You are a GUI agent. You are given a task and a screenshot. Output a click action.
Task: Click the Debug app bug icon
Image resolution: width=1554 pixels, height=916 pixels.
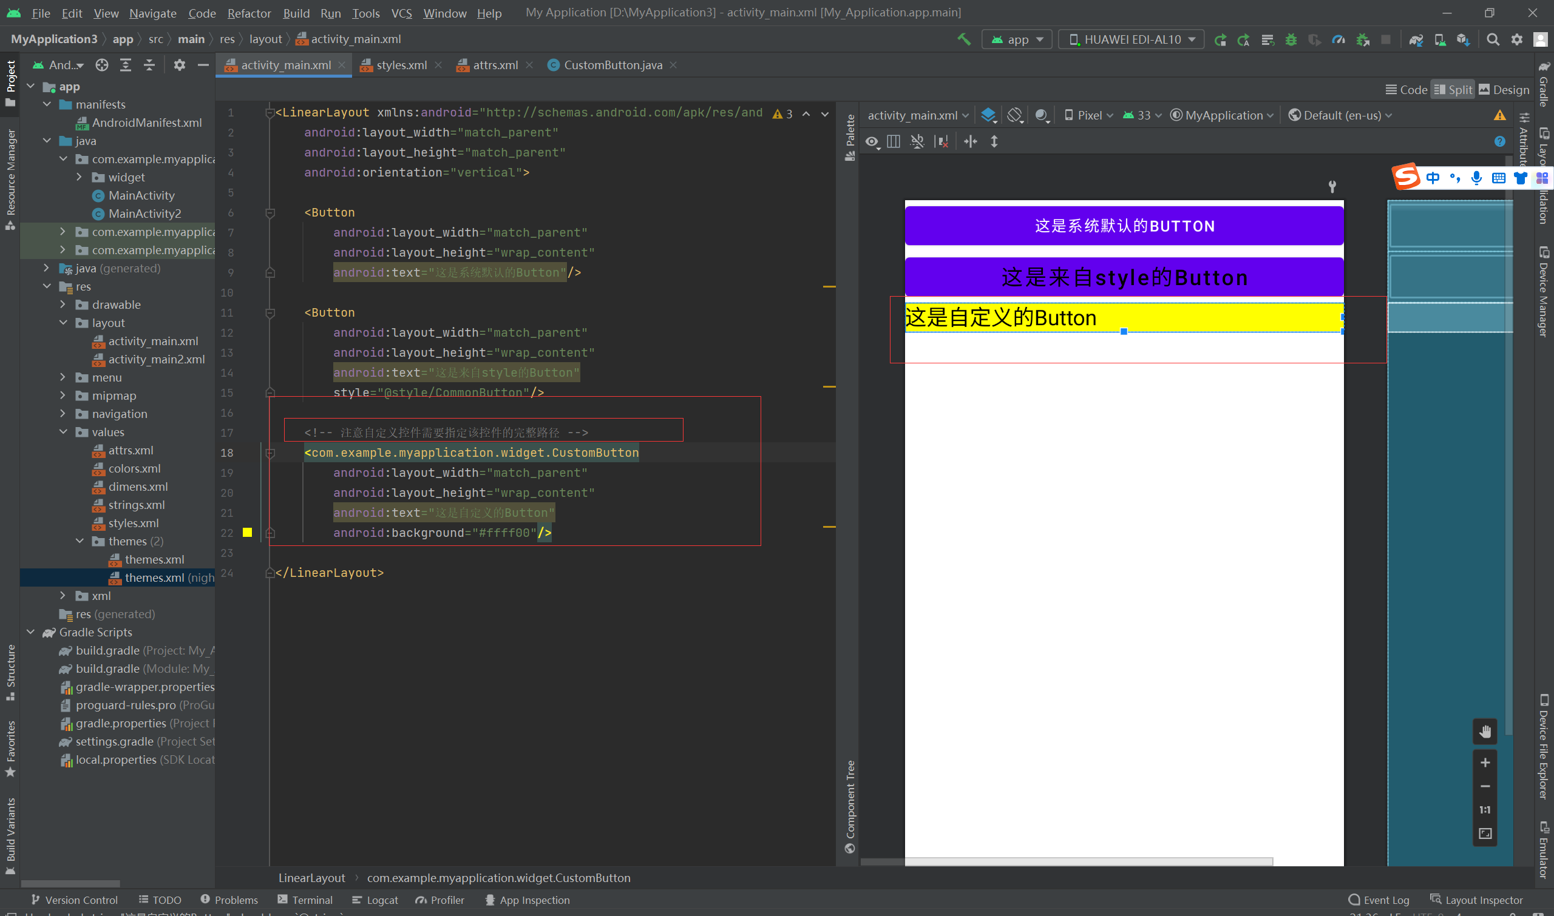click(x=1291, y=39)
